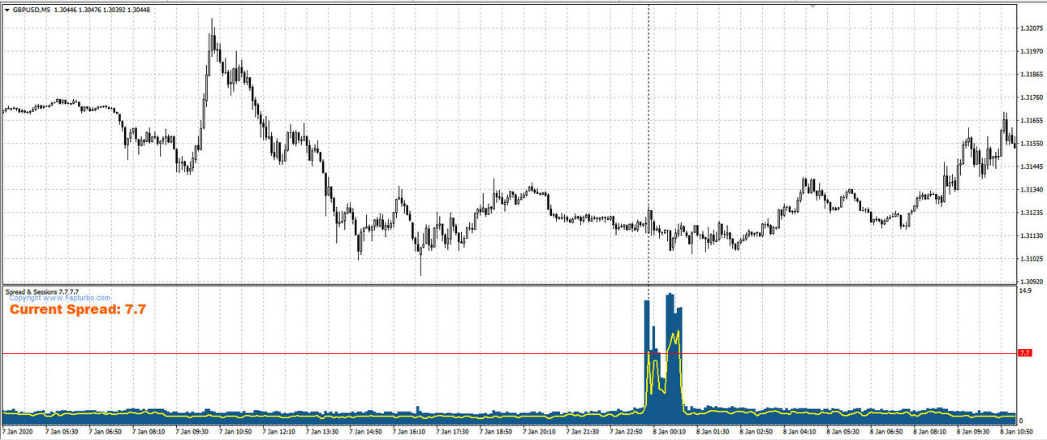Click the 8 Jan 10:50 time axis label
The width and height of the screenshot is (1047, 440).
(1015, 433)
